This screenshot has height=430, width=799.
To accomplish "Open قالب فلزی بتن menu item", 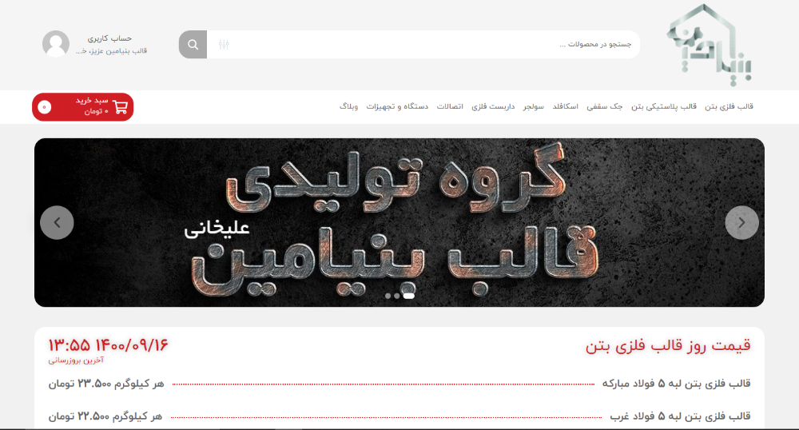I will (729, 106).
